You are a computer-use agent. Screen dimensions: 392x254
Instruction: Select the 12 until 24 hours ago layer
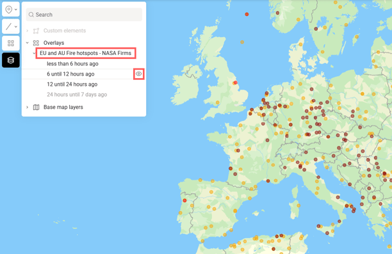72,84
